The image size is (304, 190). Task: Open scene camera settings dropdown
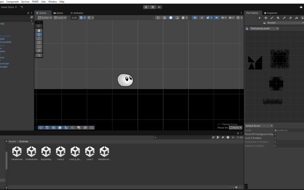[x=231, y=18]
